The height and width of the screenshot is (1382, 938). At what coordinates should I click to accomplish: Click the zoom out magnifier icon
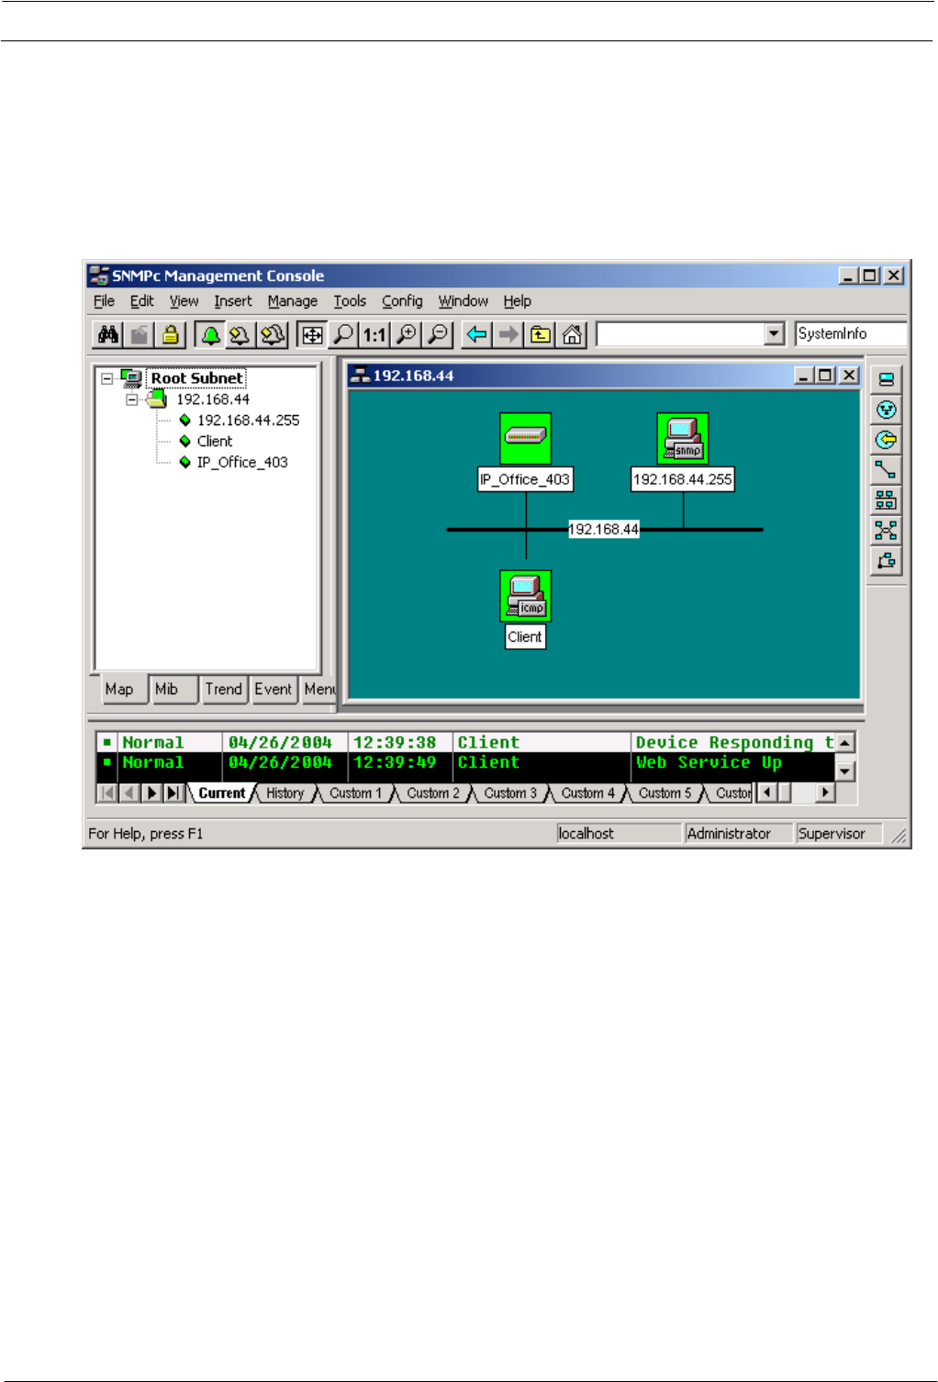(x=438, y=335)
